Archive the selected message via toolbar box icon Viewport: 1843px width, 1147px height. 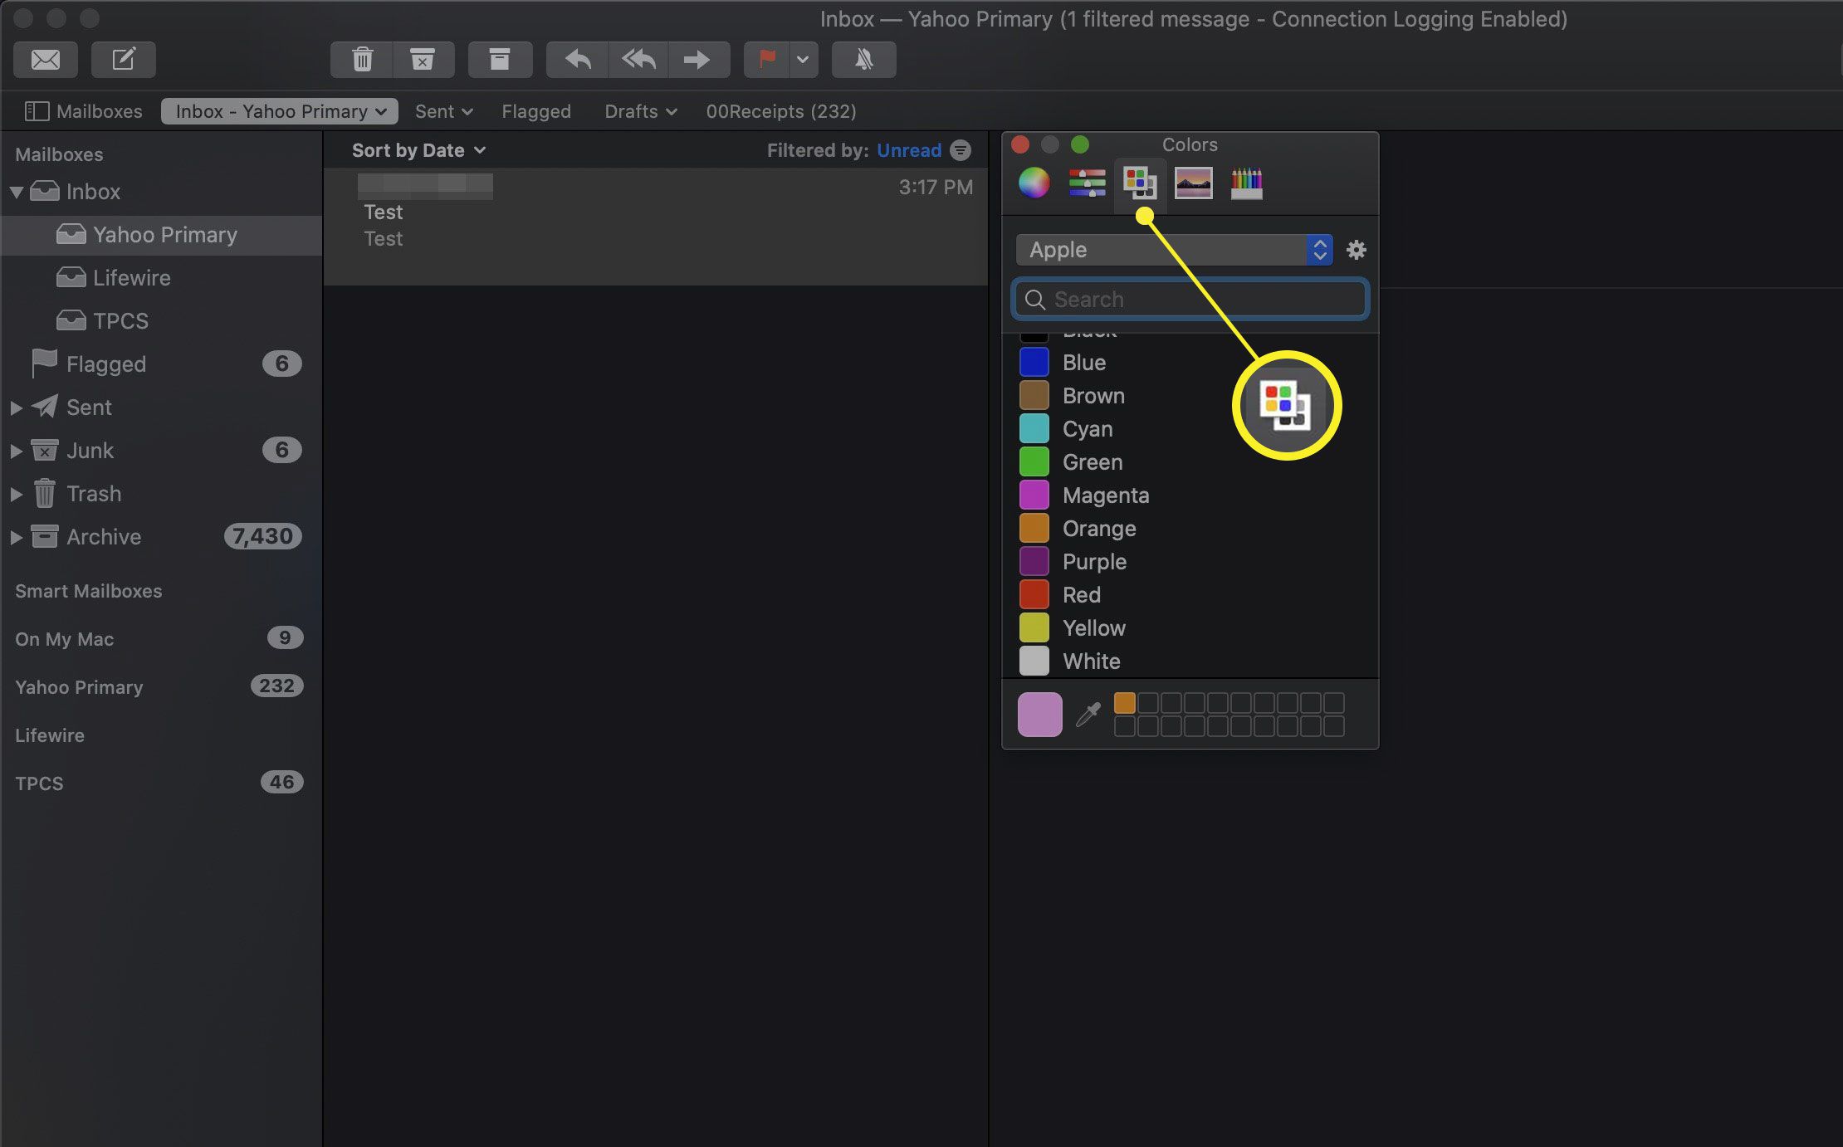coord(500,60)
